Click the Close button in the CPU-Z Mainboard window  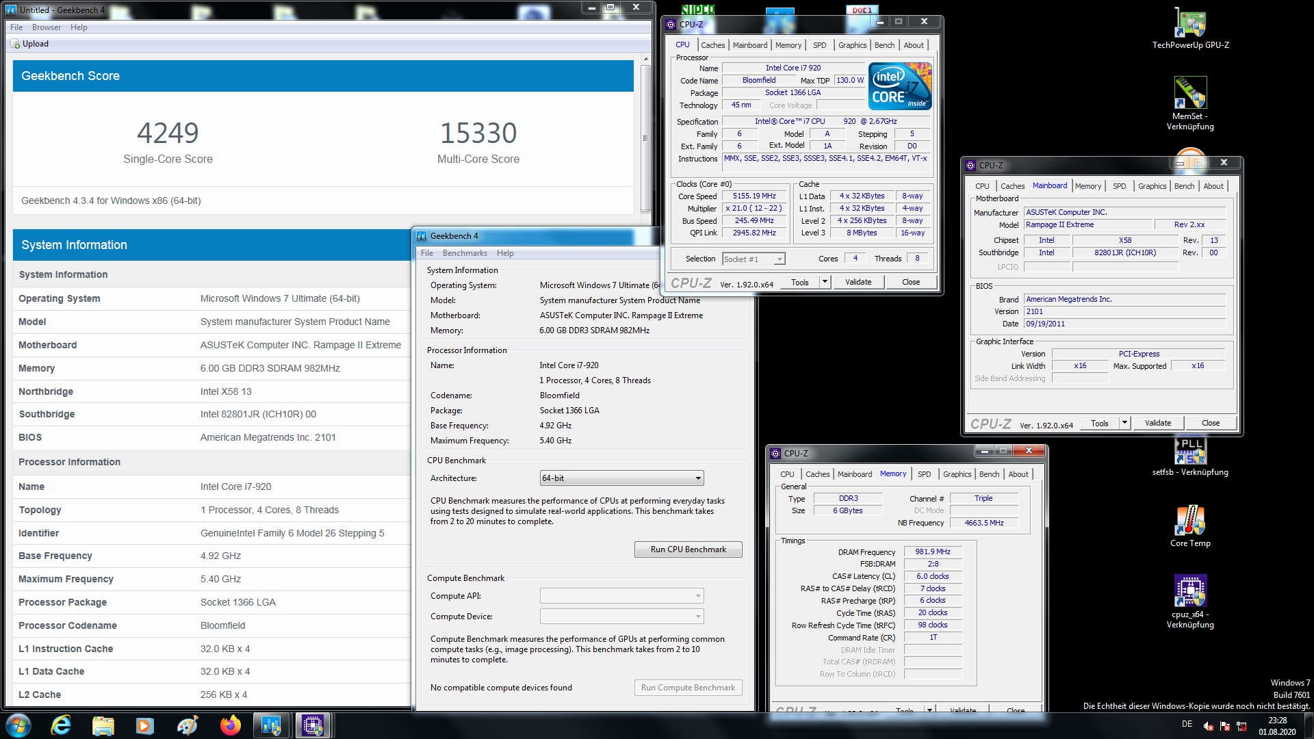(x=1210, y=423)
